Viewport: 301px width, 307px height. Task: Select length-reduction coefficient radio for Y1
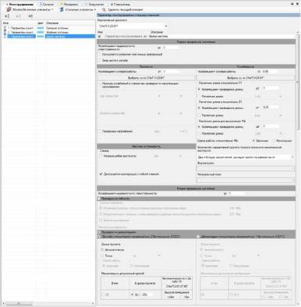tap(200, 90)
